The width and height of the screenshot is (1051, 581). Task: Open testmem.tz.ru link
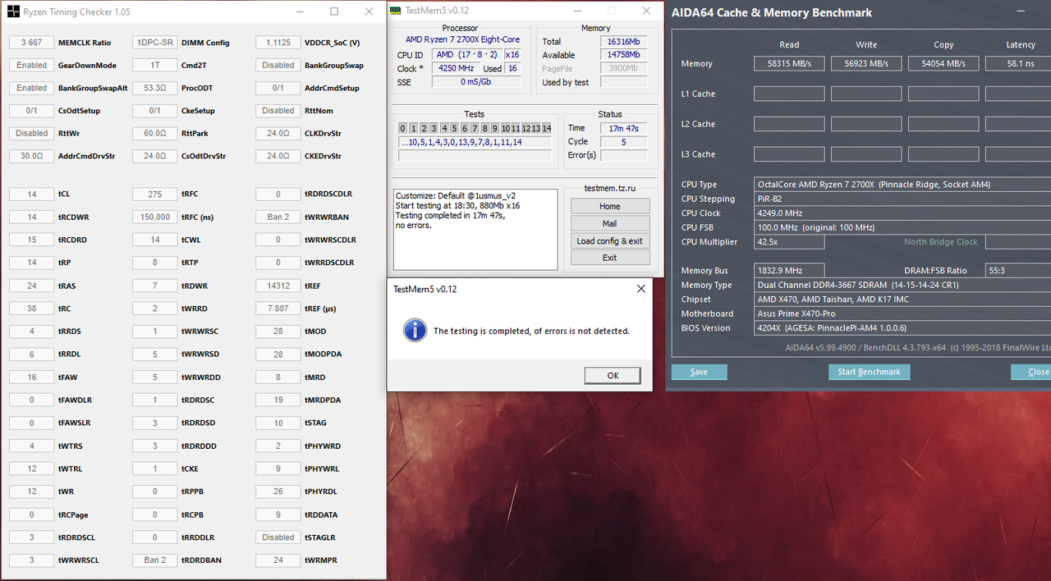coord(609,188)
